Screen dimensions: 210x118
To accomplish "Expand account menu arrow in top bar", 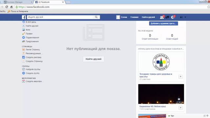I will 185,17.
